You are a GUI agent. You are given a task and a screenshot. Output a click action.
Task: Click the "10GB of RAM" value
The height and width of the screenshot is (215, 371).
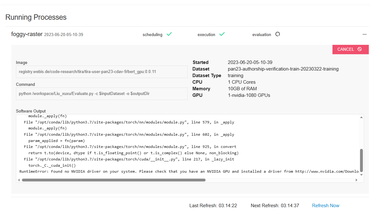[x=242, y=89]
